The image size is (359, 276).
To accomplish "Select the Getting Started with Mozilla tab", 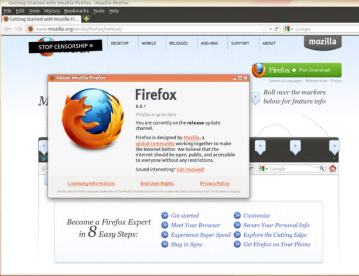I will (42, 19).
